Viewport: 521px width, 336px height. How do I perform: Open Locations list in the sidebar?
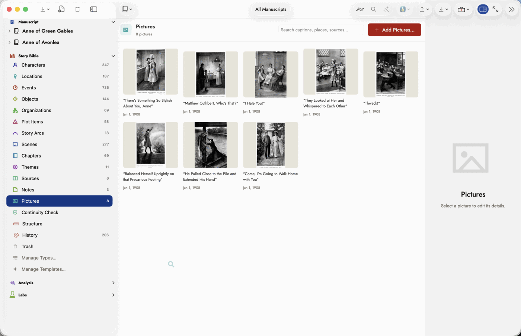(x=60, y=76)
